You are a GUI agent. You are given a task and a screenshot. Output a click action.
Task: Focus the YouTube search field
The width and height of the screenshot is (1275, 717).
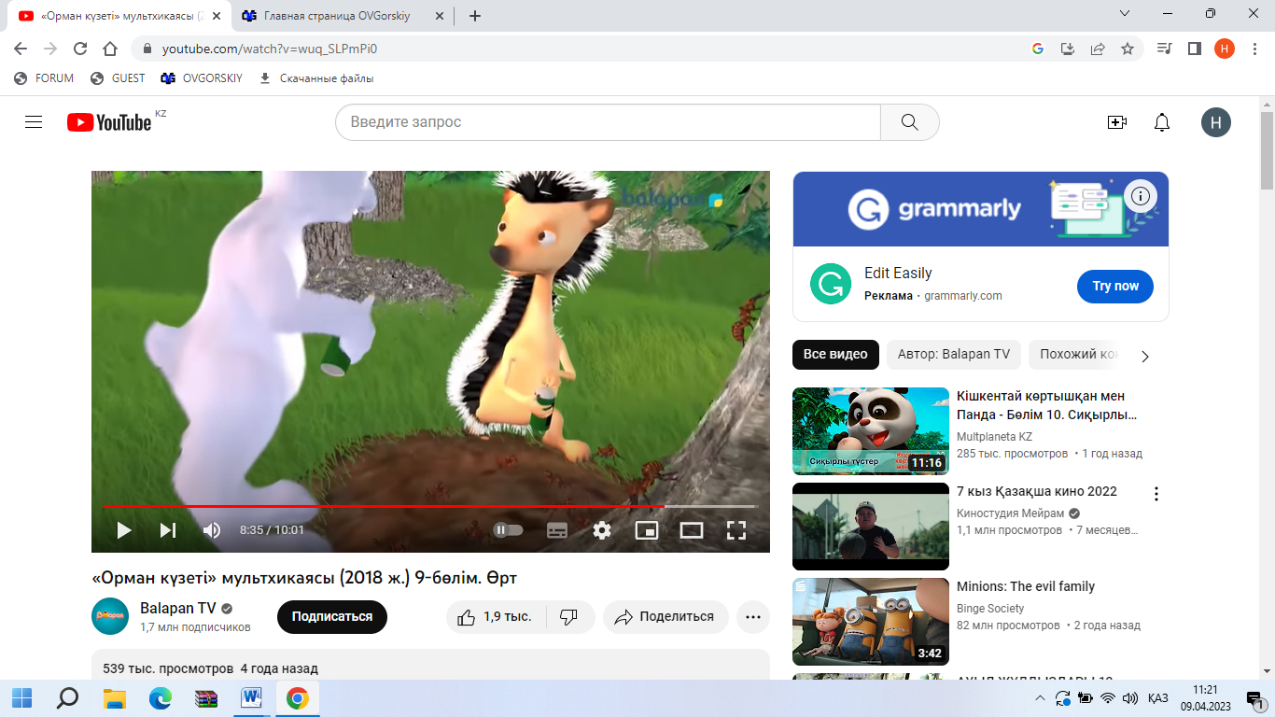pyautogui.click(x=608, y=122)
